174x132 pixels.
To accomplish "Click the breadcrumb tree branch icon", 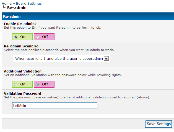I will [x=4, y=7].
